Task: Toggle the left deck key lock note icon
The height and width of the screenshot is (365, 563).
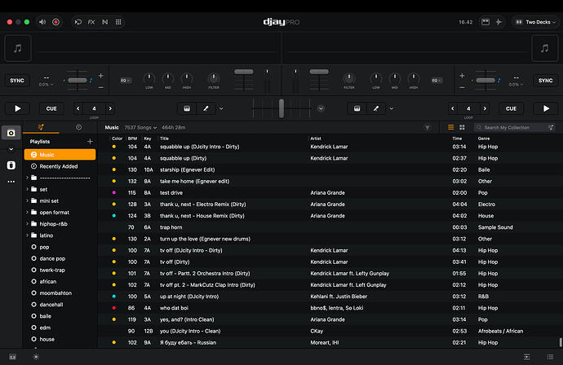Action: pos(91,81)
